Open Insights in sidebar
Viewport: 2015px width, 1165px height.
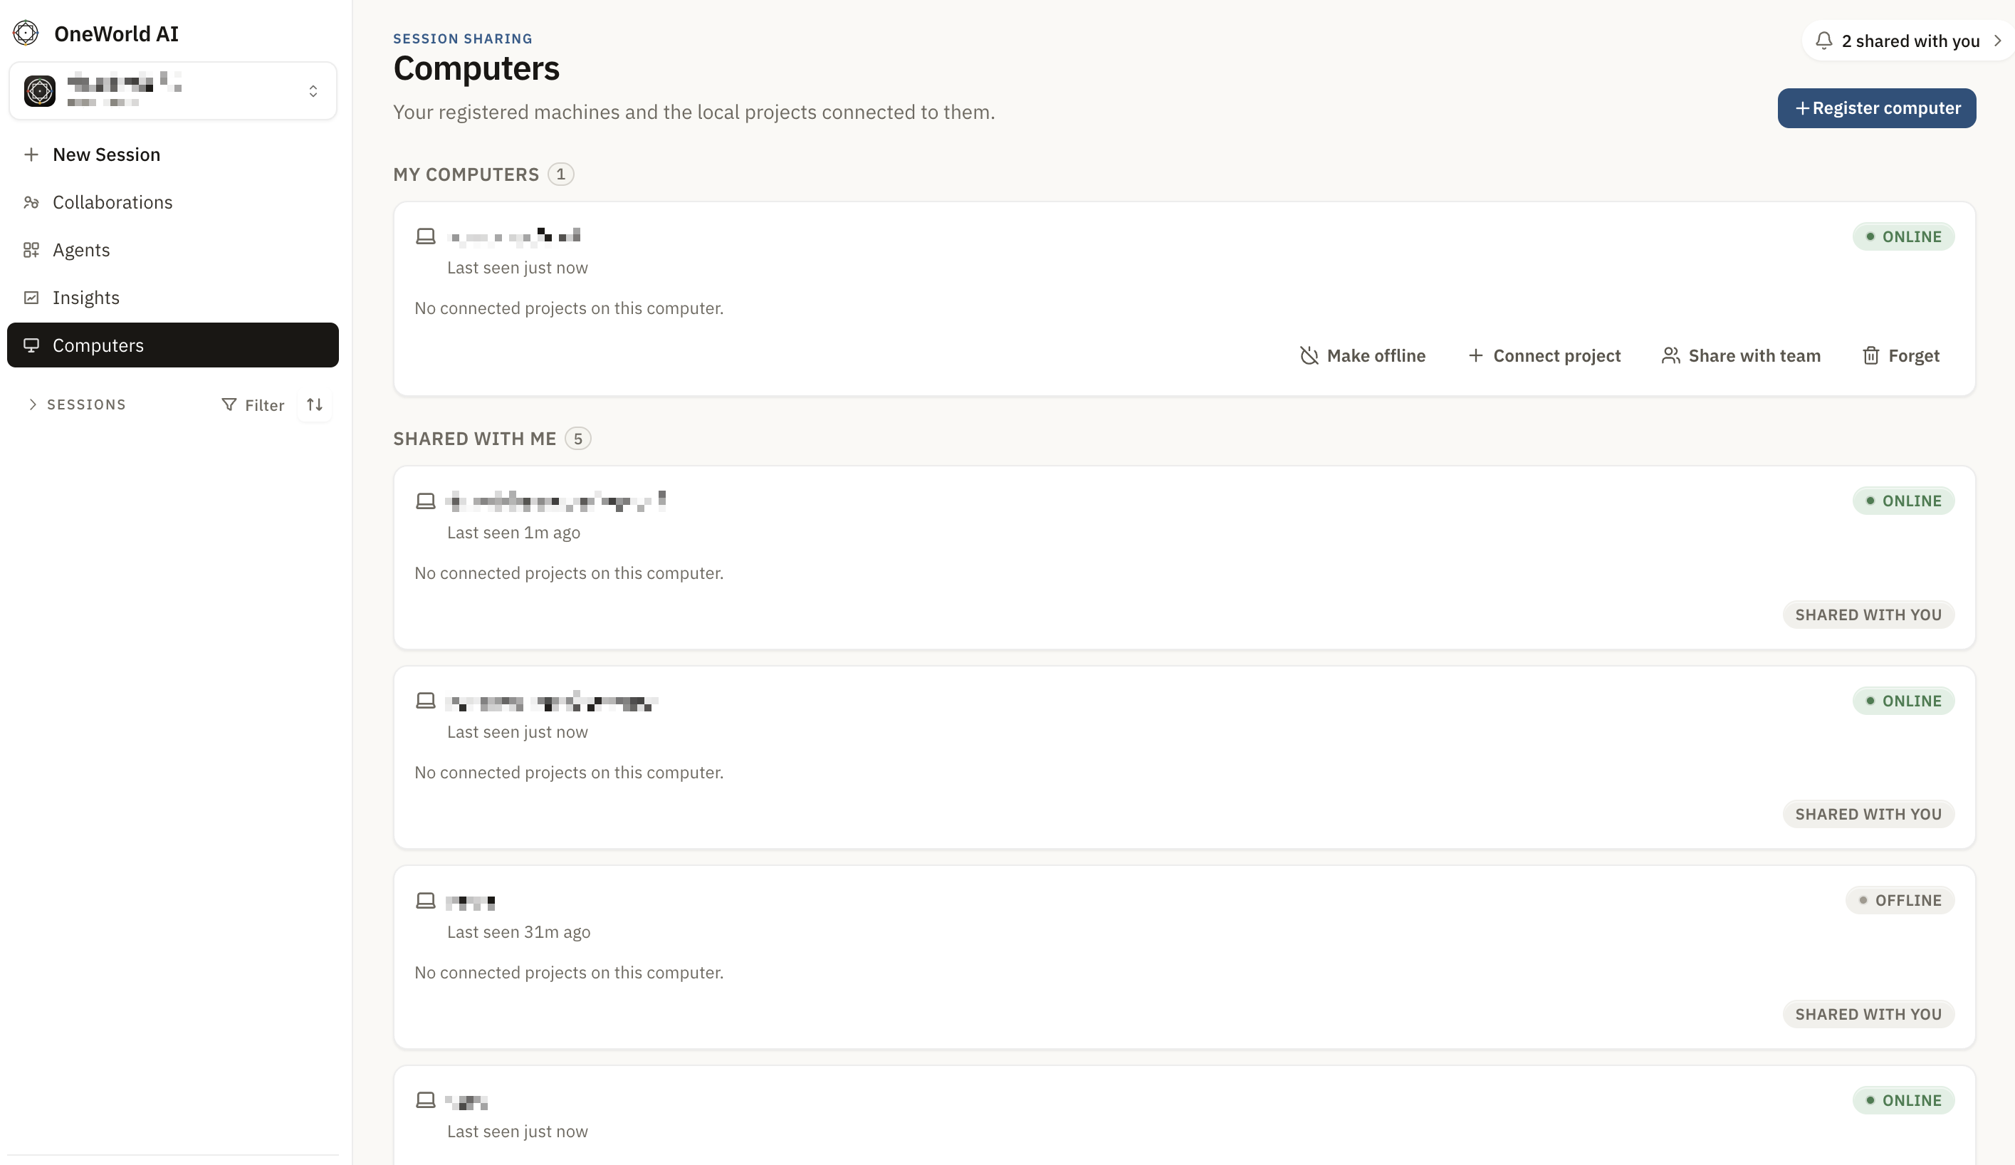173,298
